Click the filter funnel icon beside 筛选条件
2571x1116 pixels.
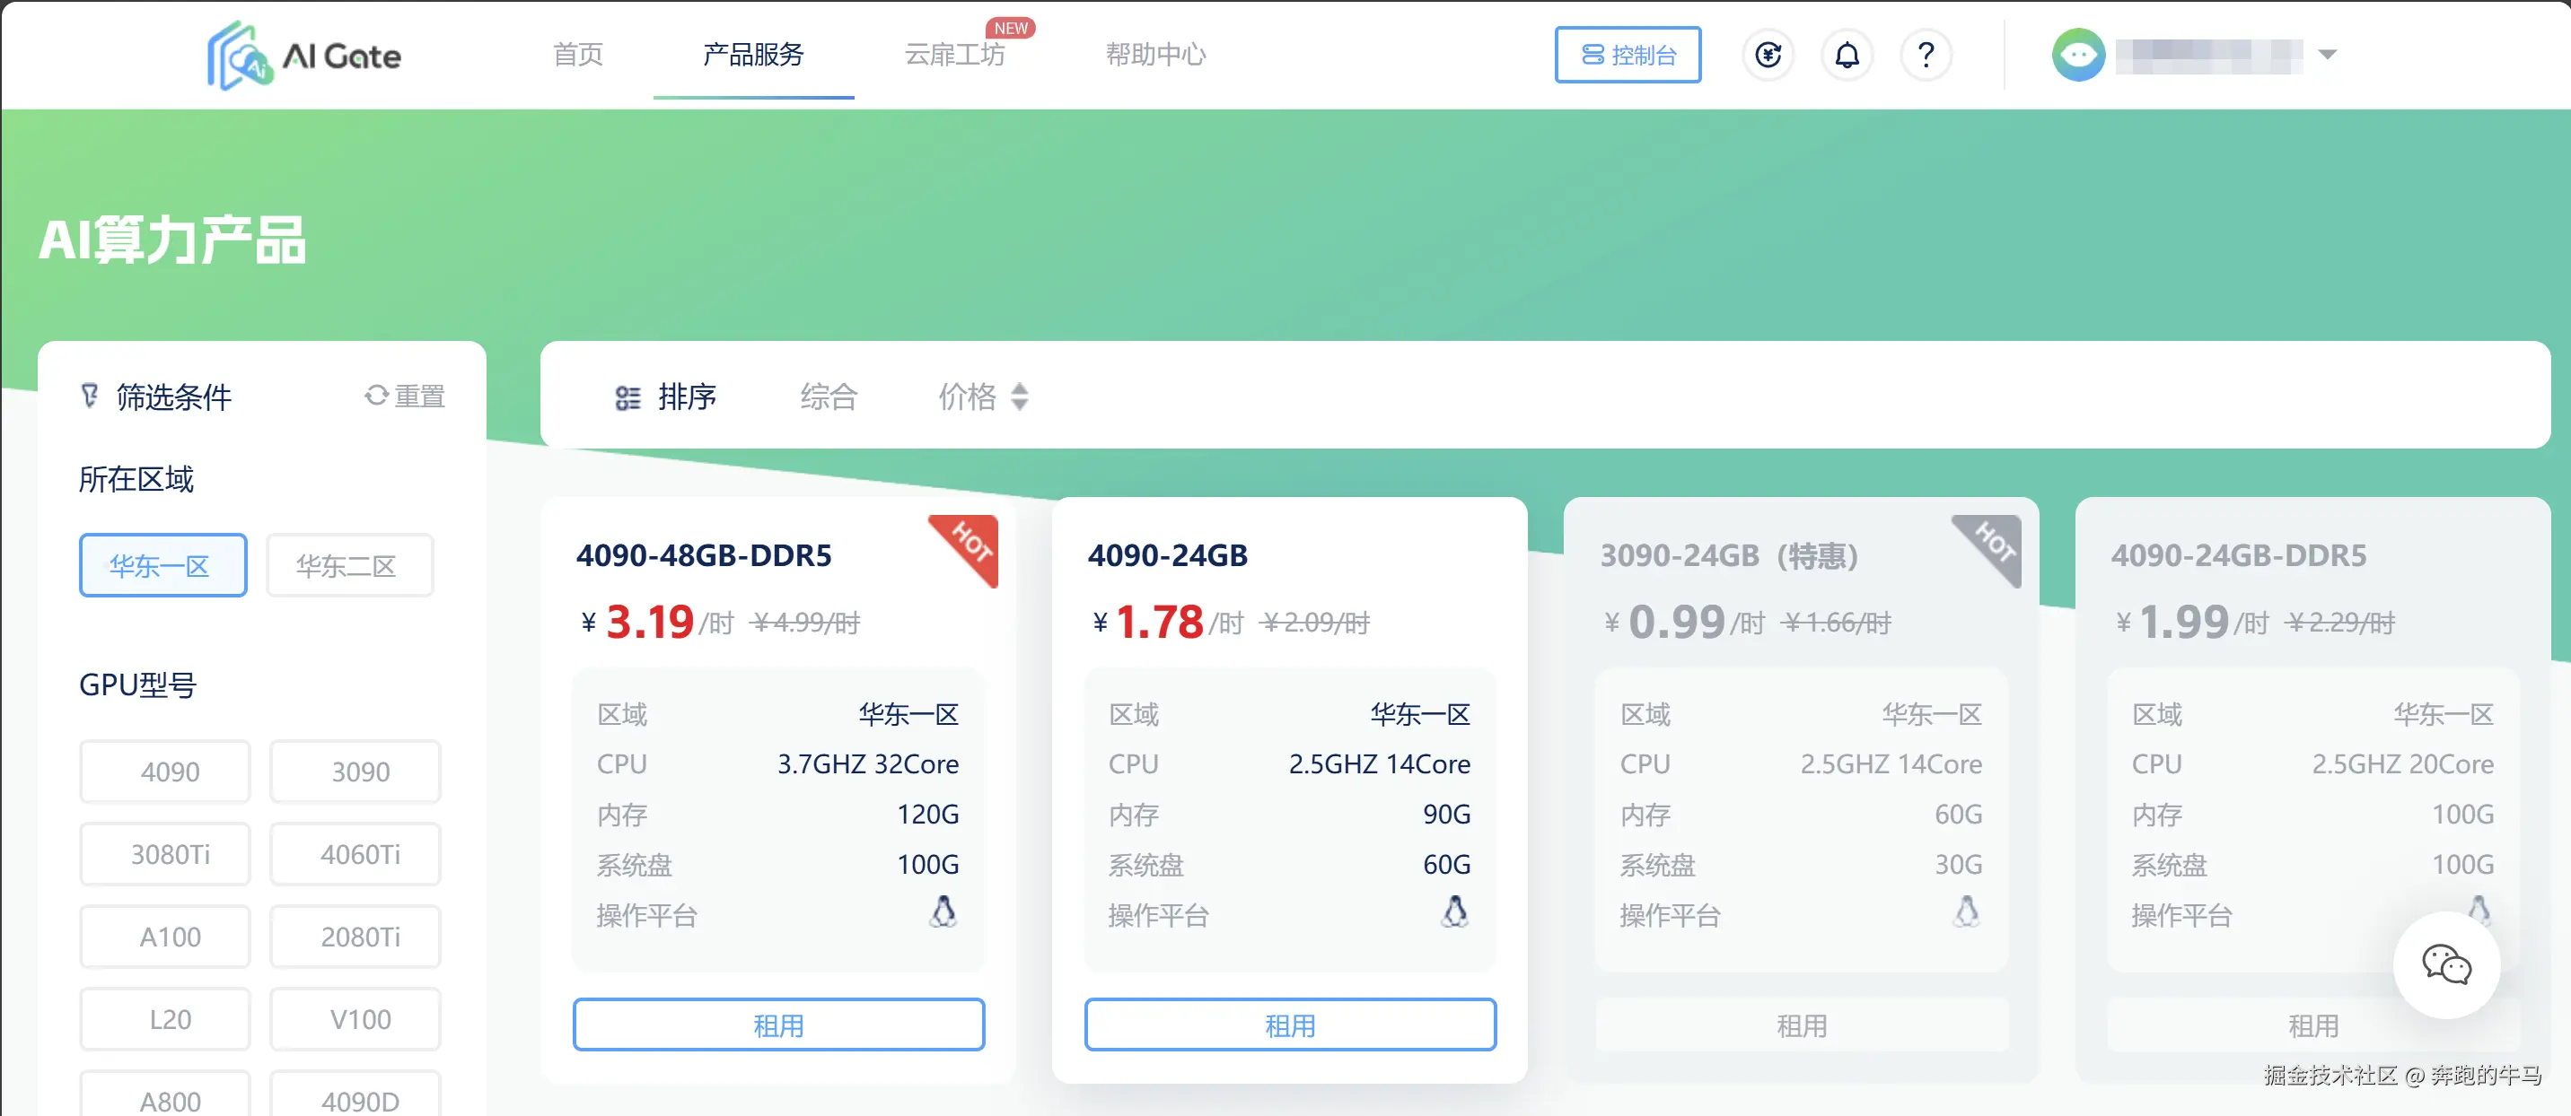click(91, 396)
